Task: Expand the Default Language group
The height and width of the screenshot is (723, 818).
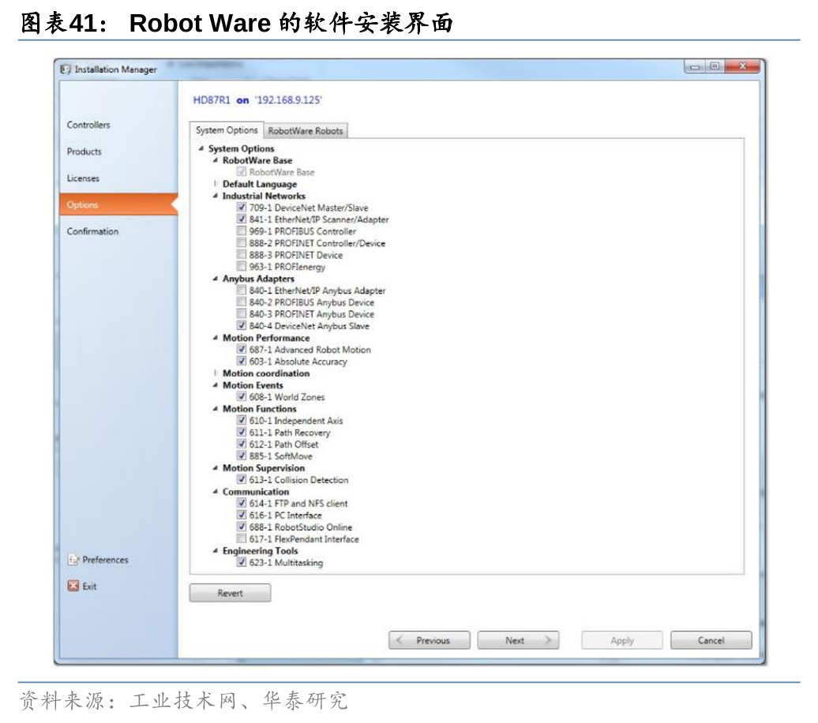Action: (215, 184)
